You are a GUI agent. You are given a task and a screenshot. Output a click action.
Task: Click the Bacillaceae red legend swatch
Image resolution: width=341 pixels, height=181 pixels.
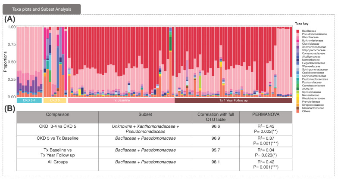tap(298, 31)
